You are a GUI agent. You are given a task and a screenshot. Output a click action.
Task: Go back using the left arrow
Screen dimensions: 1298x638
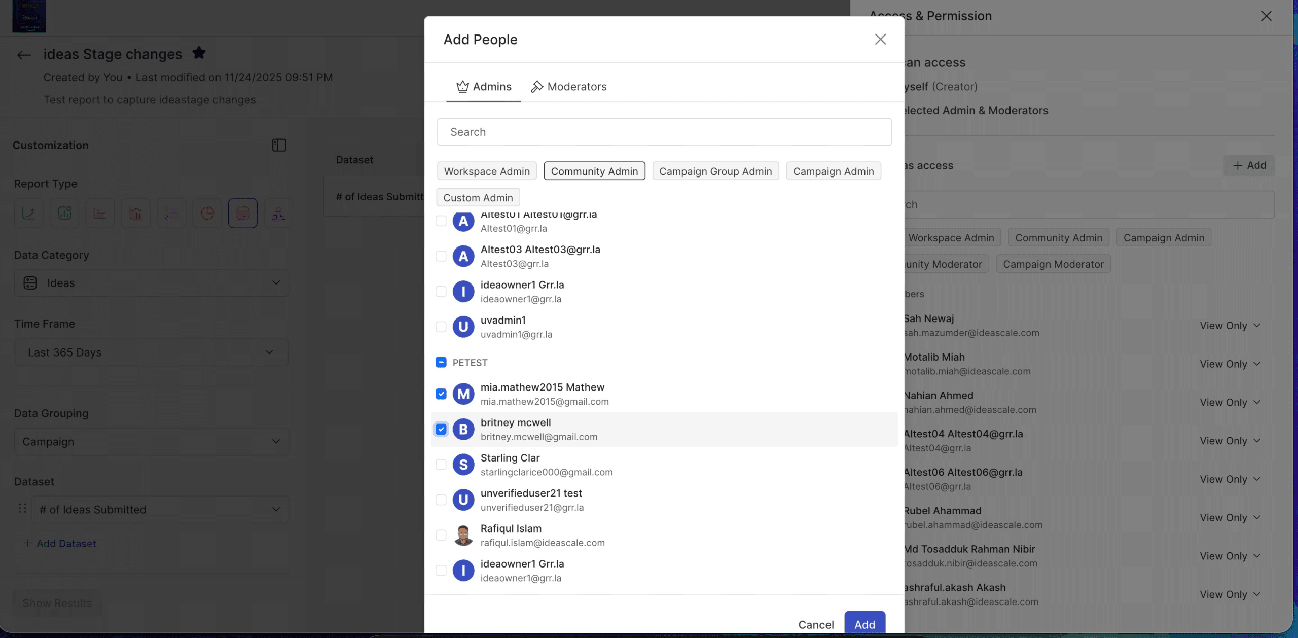24,55
